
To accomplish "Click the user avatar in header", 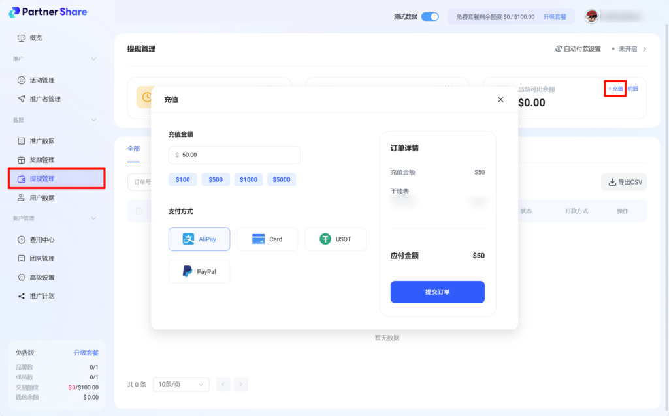I will [591, 16].
